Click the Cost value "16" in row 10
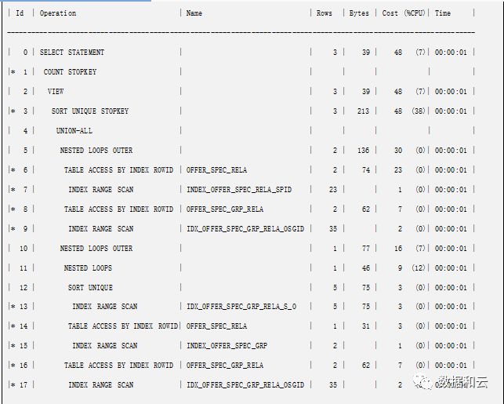The image size is (504, 404). click(x=398, y=249)
